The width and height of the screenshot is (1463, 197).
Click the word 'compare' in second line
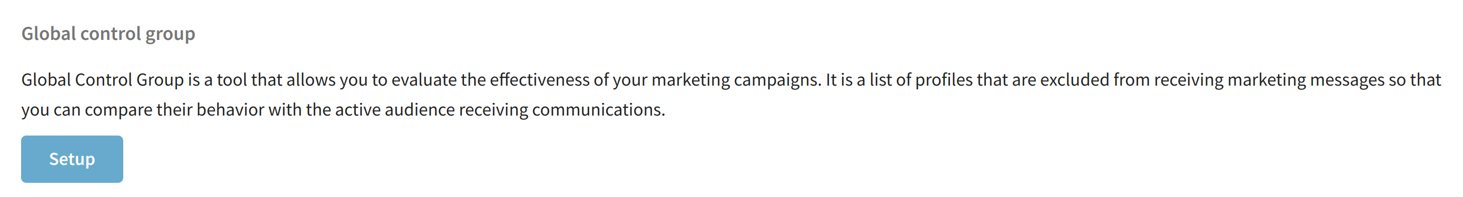tap(118, 110)
